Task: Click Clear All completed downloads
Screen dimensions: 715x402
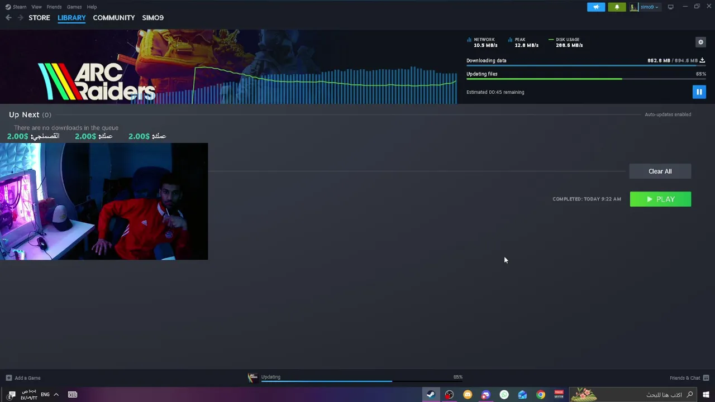Action: (660, 171)
